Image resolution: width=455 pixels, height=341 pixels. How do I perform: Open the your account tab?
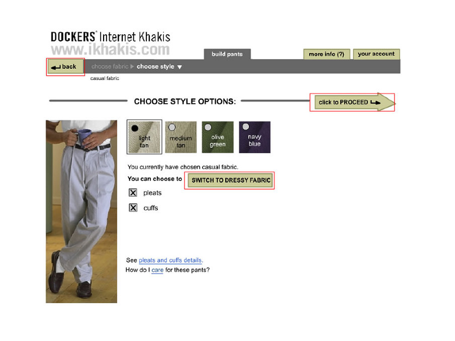(377, 54)
